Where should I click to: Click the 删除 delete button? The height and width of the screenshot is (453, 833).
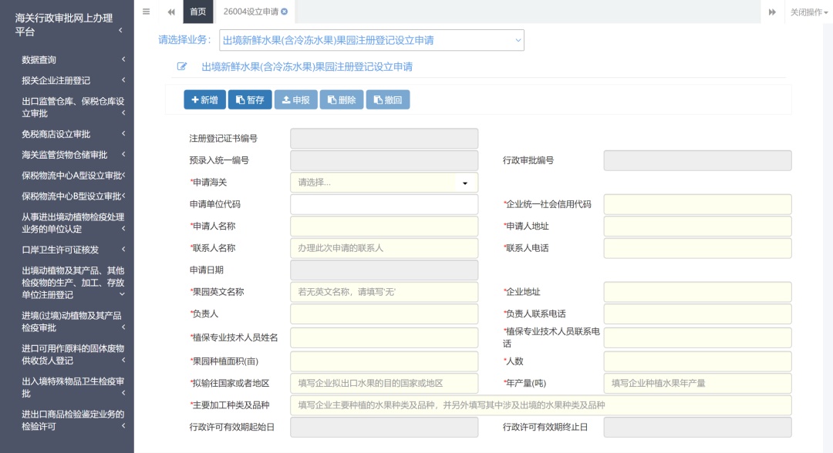click(x=341, y=99)
